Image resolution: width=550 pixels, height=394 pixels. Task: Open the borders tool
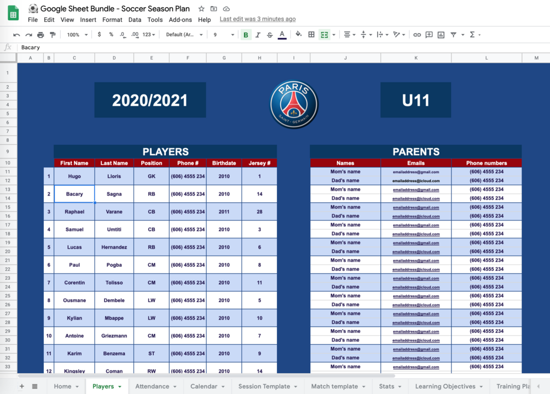[311, 34]
